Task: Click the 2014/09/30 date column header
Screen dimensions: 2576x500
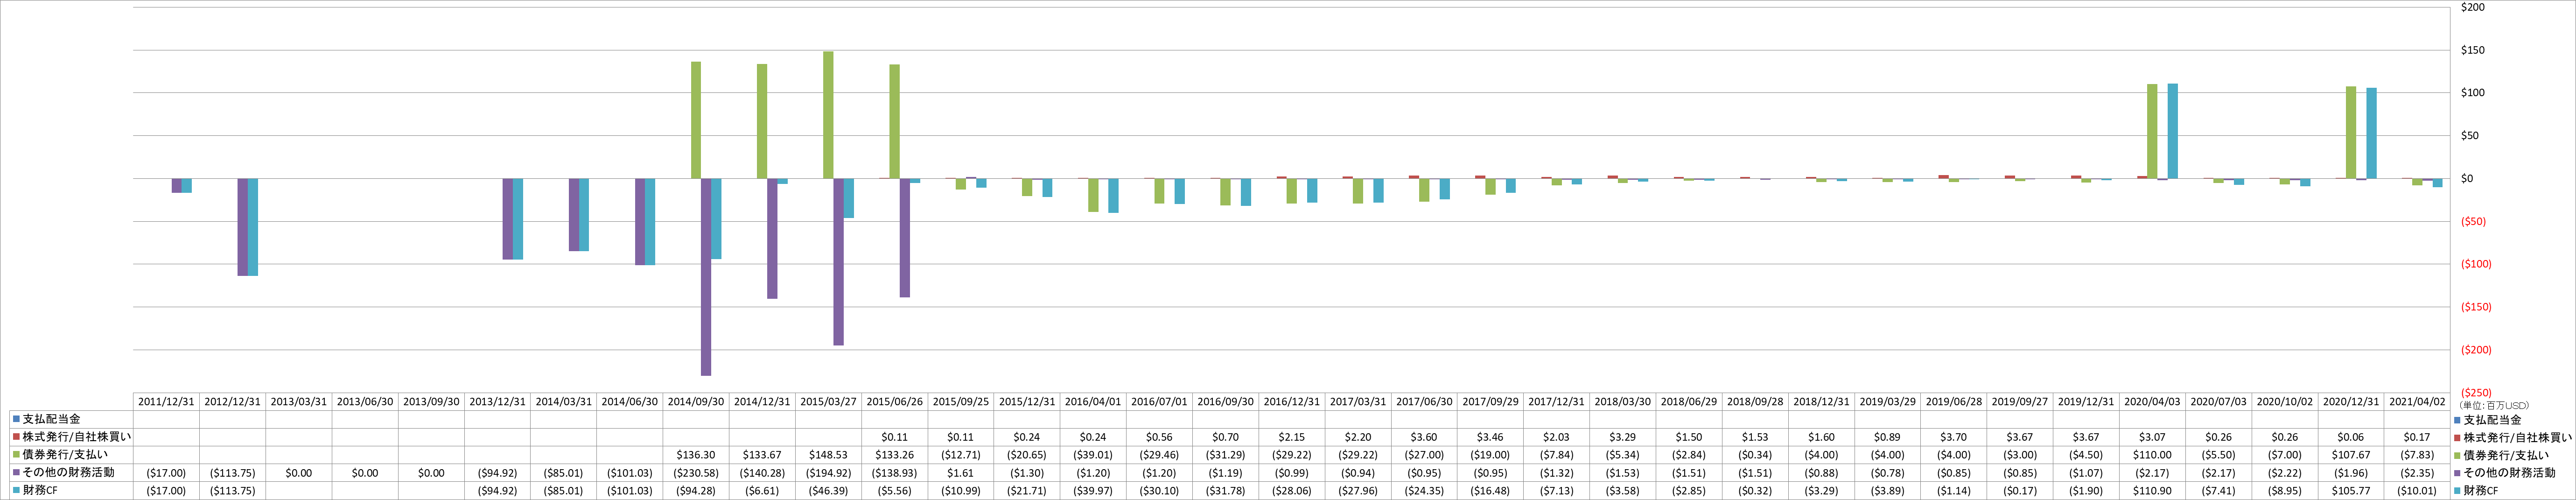Action: 696,402
